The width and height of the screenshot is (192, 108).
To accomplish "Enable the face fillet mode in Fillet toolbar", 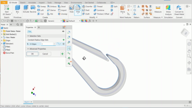I will pyautogui.click(x=69, y=37).
